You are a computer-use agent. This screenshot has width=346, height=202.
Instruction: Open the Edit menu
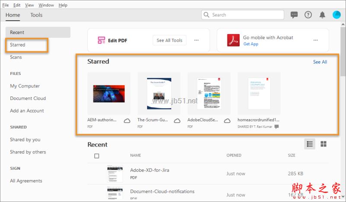(17, 5)
